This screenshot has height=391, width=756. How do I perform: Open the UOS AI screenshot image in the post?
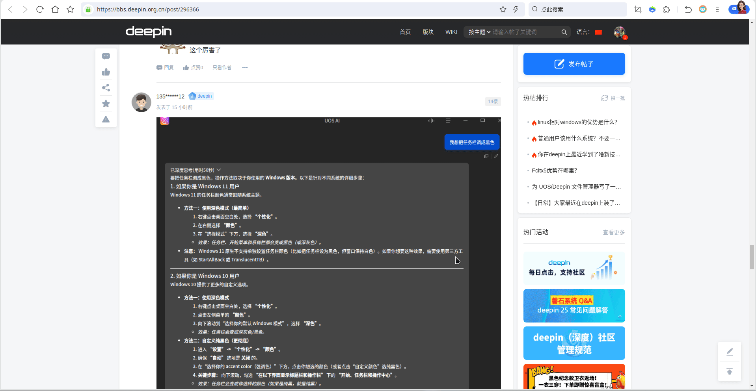tap(329, 253)
